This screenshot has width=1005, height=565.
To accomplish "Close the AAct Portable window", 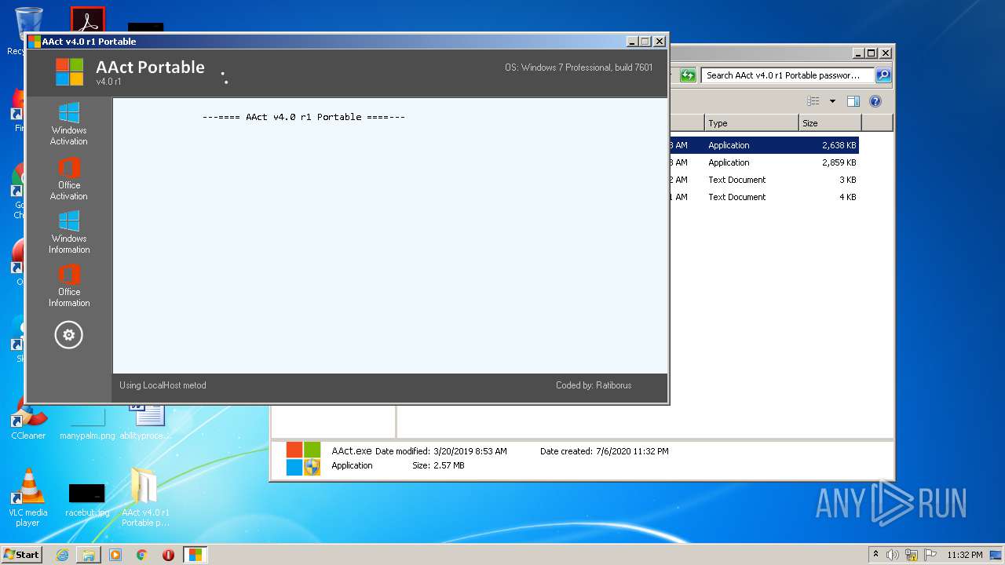I will (x=660, y=42).
